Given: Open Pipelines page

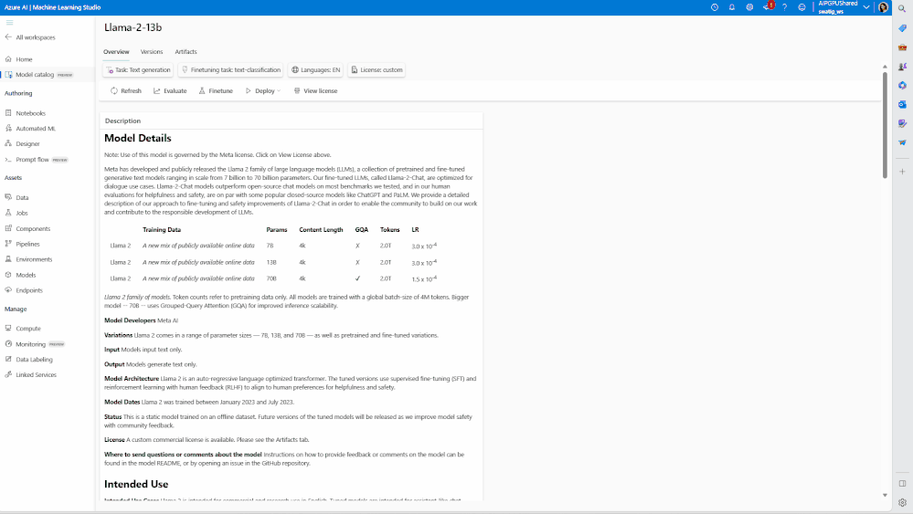Looking at the screenshot, I should 23,244.
